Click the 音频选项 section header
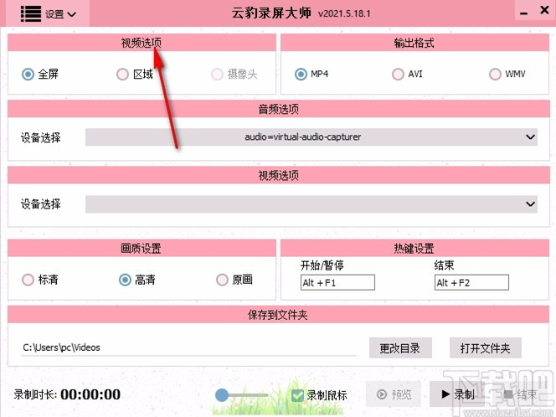This screenshot has height=417, width=556. click(x=278, y=109)
